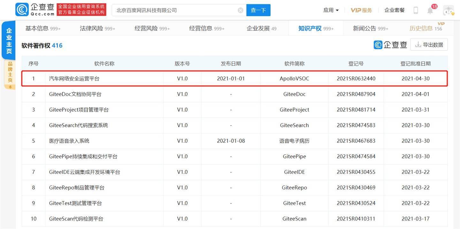This screenshot has height=229, width=460.
Task: Open VIP服务 page
Action: [x=361, y=10]
